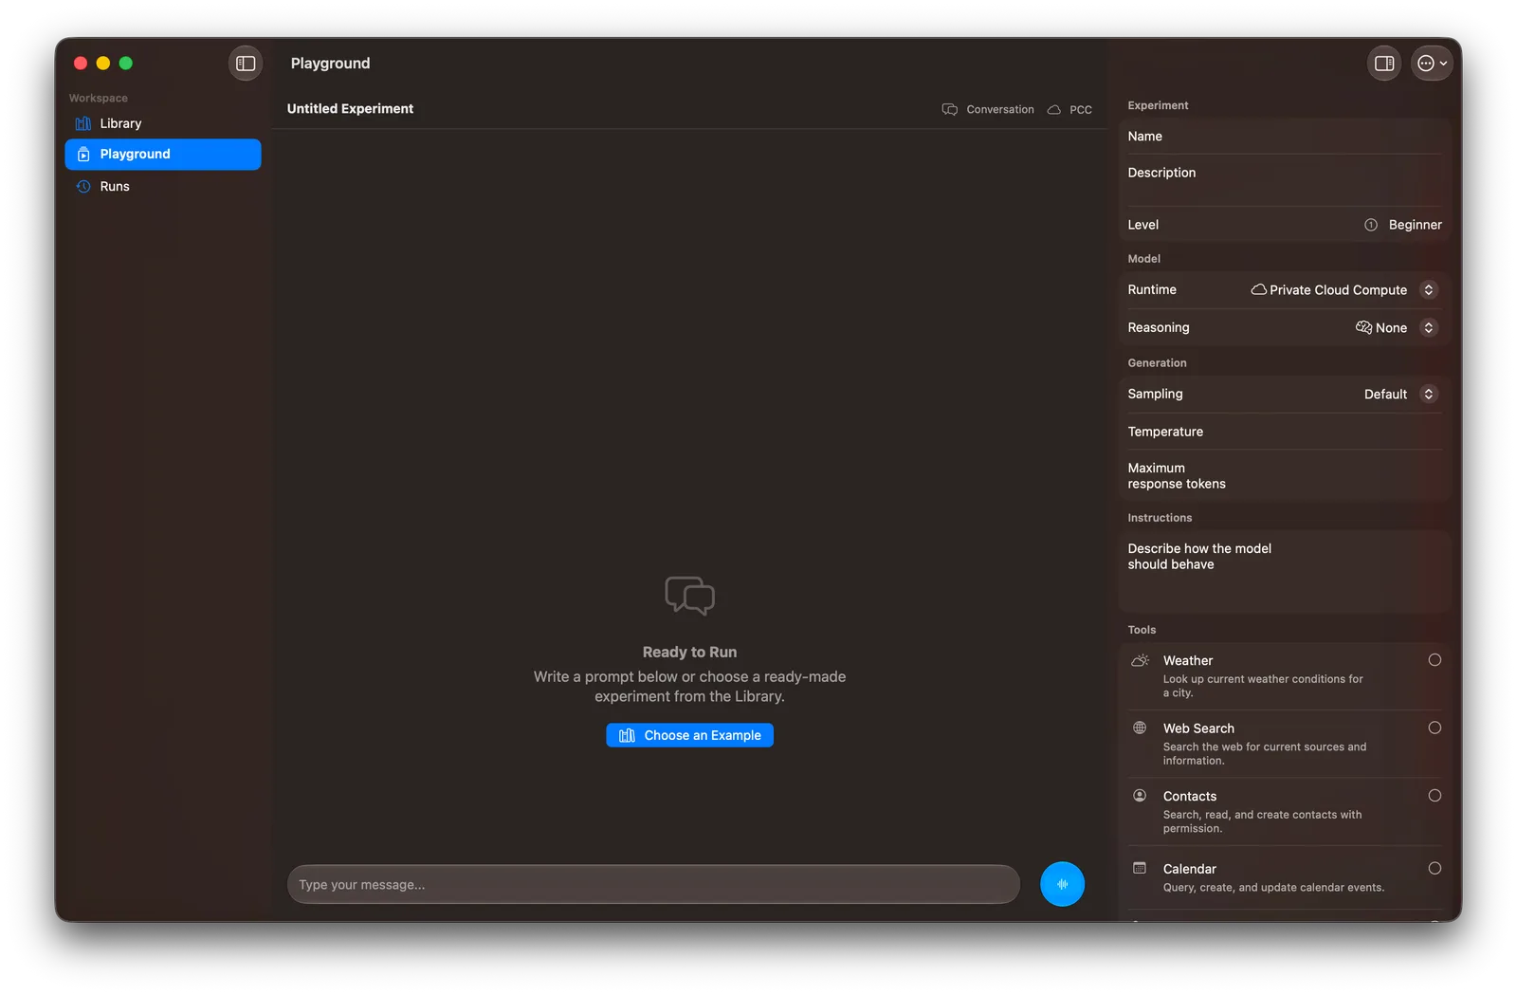Click the Ready to Run heading

pos(689,652)
